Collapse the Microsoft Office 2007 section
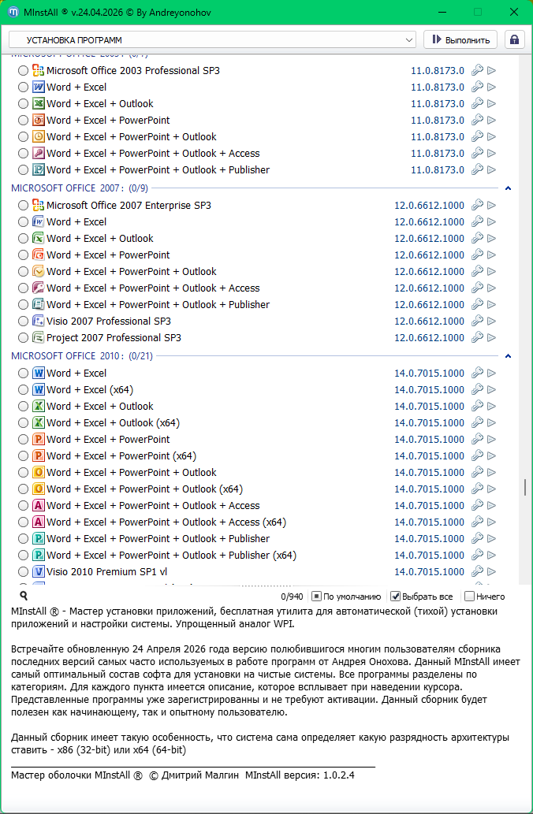The height and width of the screenshot is (814, 533). click(509, 188)
